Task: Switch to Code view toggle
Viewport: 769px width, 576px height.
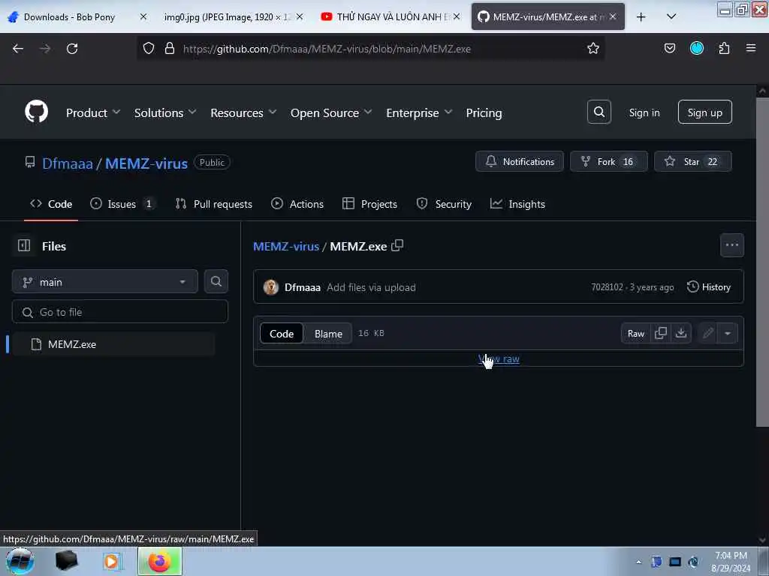Action: click(282, 334)
